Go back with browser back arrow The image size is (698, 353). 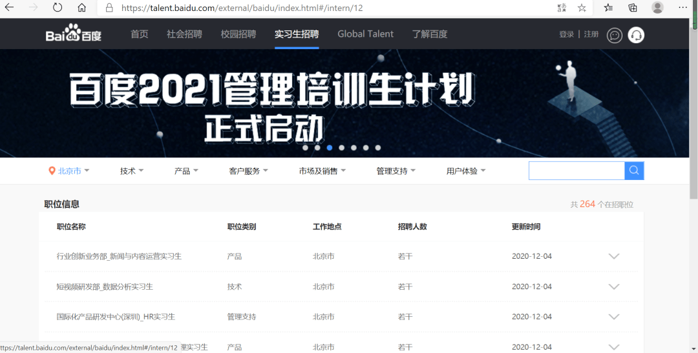coord(9,8)
